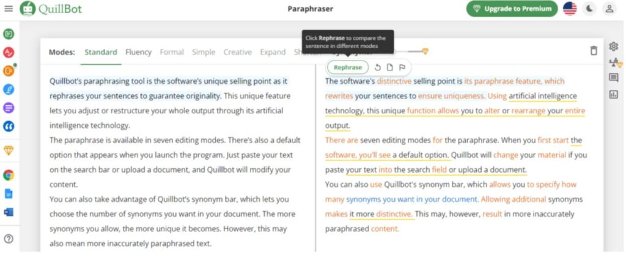Click the "Paraphraser" page title

[x=310, y=9]
